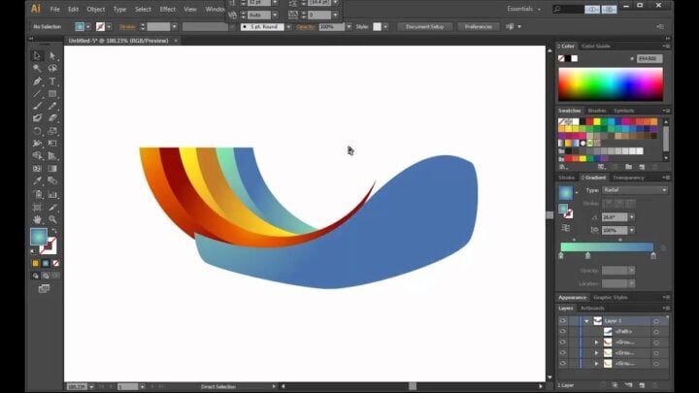Collapse Layer 1 disclosure triangle
The width and height of the screenshot is (699, 393).
click(x=586, y=320)
